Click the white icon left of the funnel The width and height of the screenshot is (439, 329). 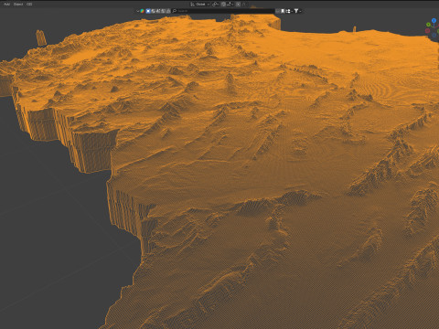point(288,11)
